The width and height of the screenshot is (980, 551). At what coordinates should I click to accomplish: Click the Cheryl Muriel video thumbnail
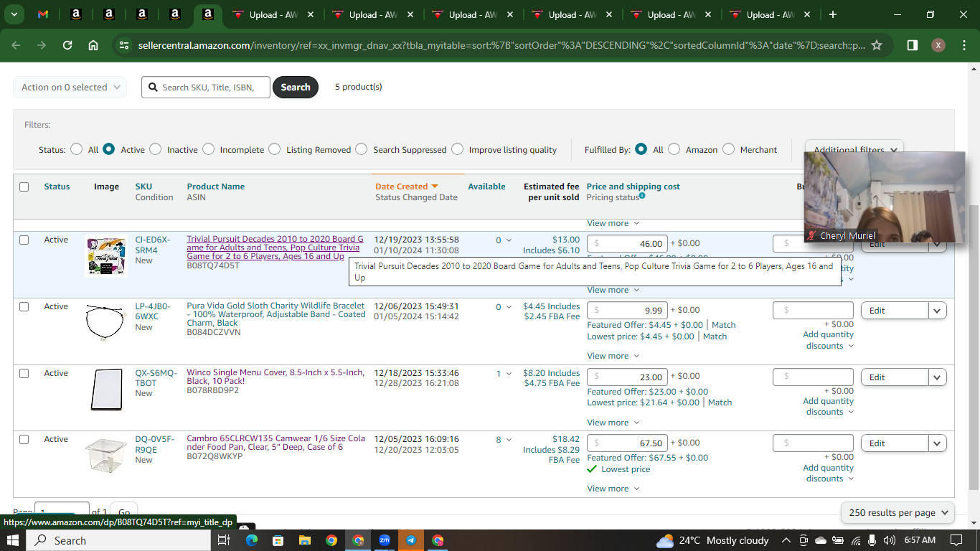(885, 197)
